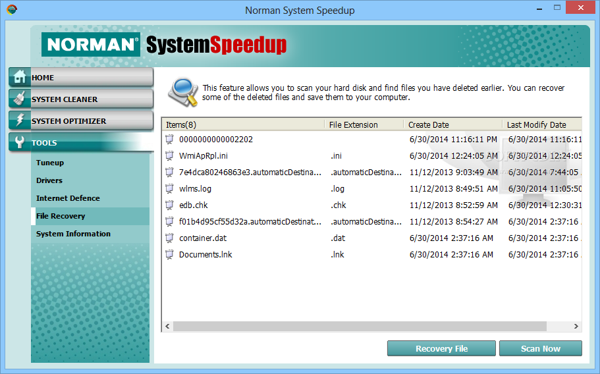Click the Recovery File button
The width and height of the screenshot is (600, 374).
(441, 348)
